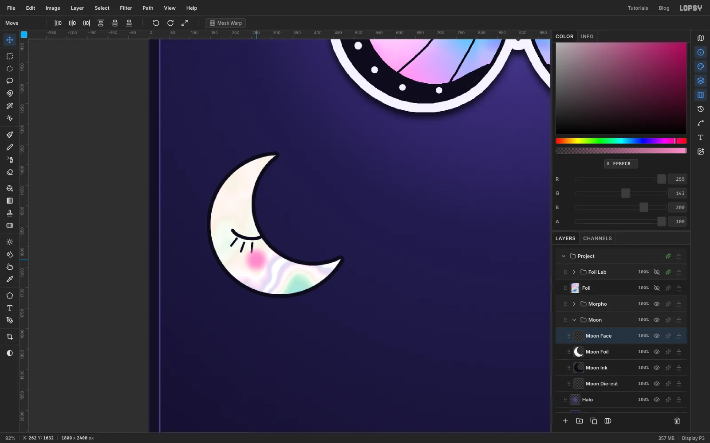Collapse the Project group
This screenshot has height=443, width=710.
[564, 256]
